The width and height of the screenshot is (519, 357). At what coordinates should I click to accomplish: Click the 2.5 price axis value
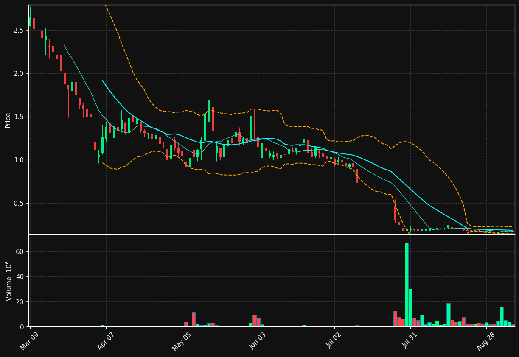(19, 30)
